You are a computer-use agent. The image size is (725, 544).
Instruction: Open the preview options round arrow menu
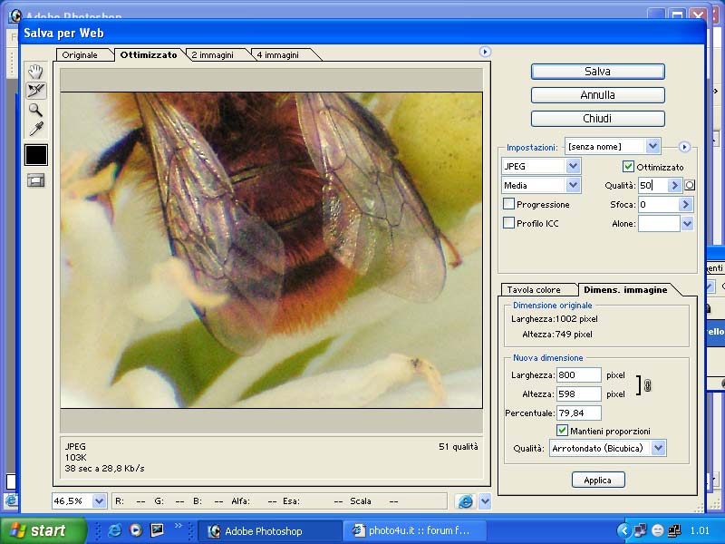click(x=485, y=53)
